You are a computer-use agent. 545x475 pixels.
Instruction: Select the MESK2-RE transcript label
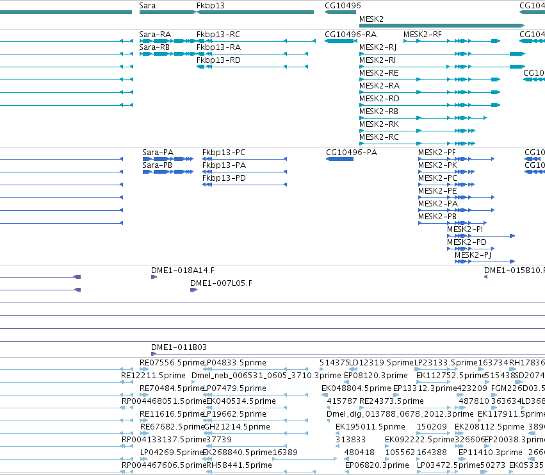(379, 73)
